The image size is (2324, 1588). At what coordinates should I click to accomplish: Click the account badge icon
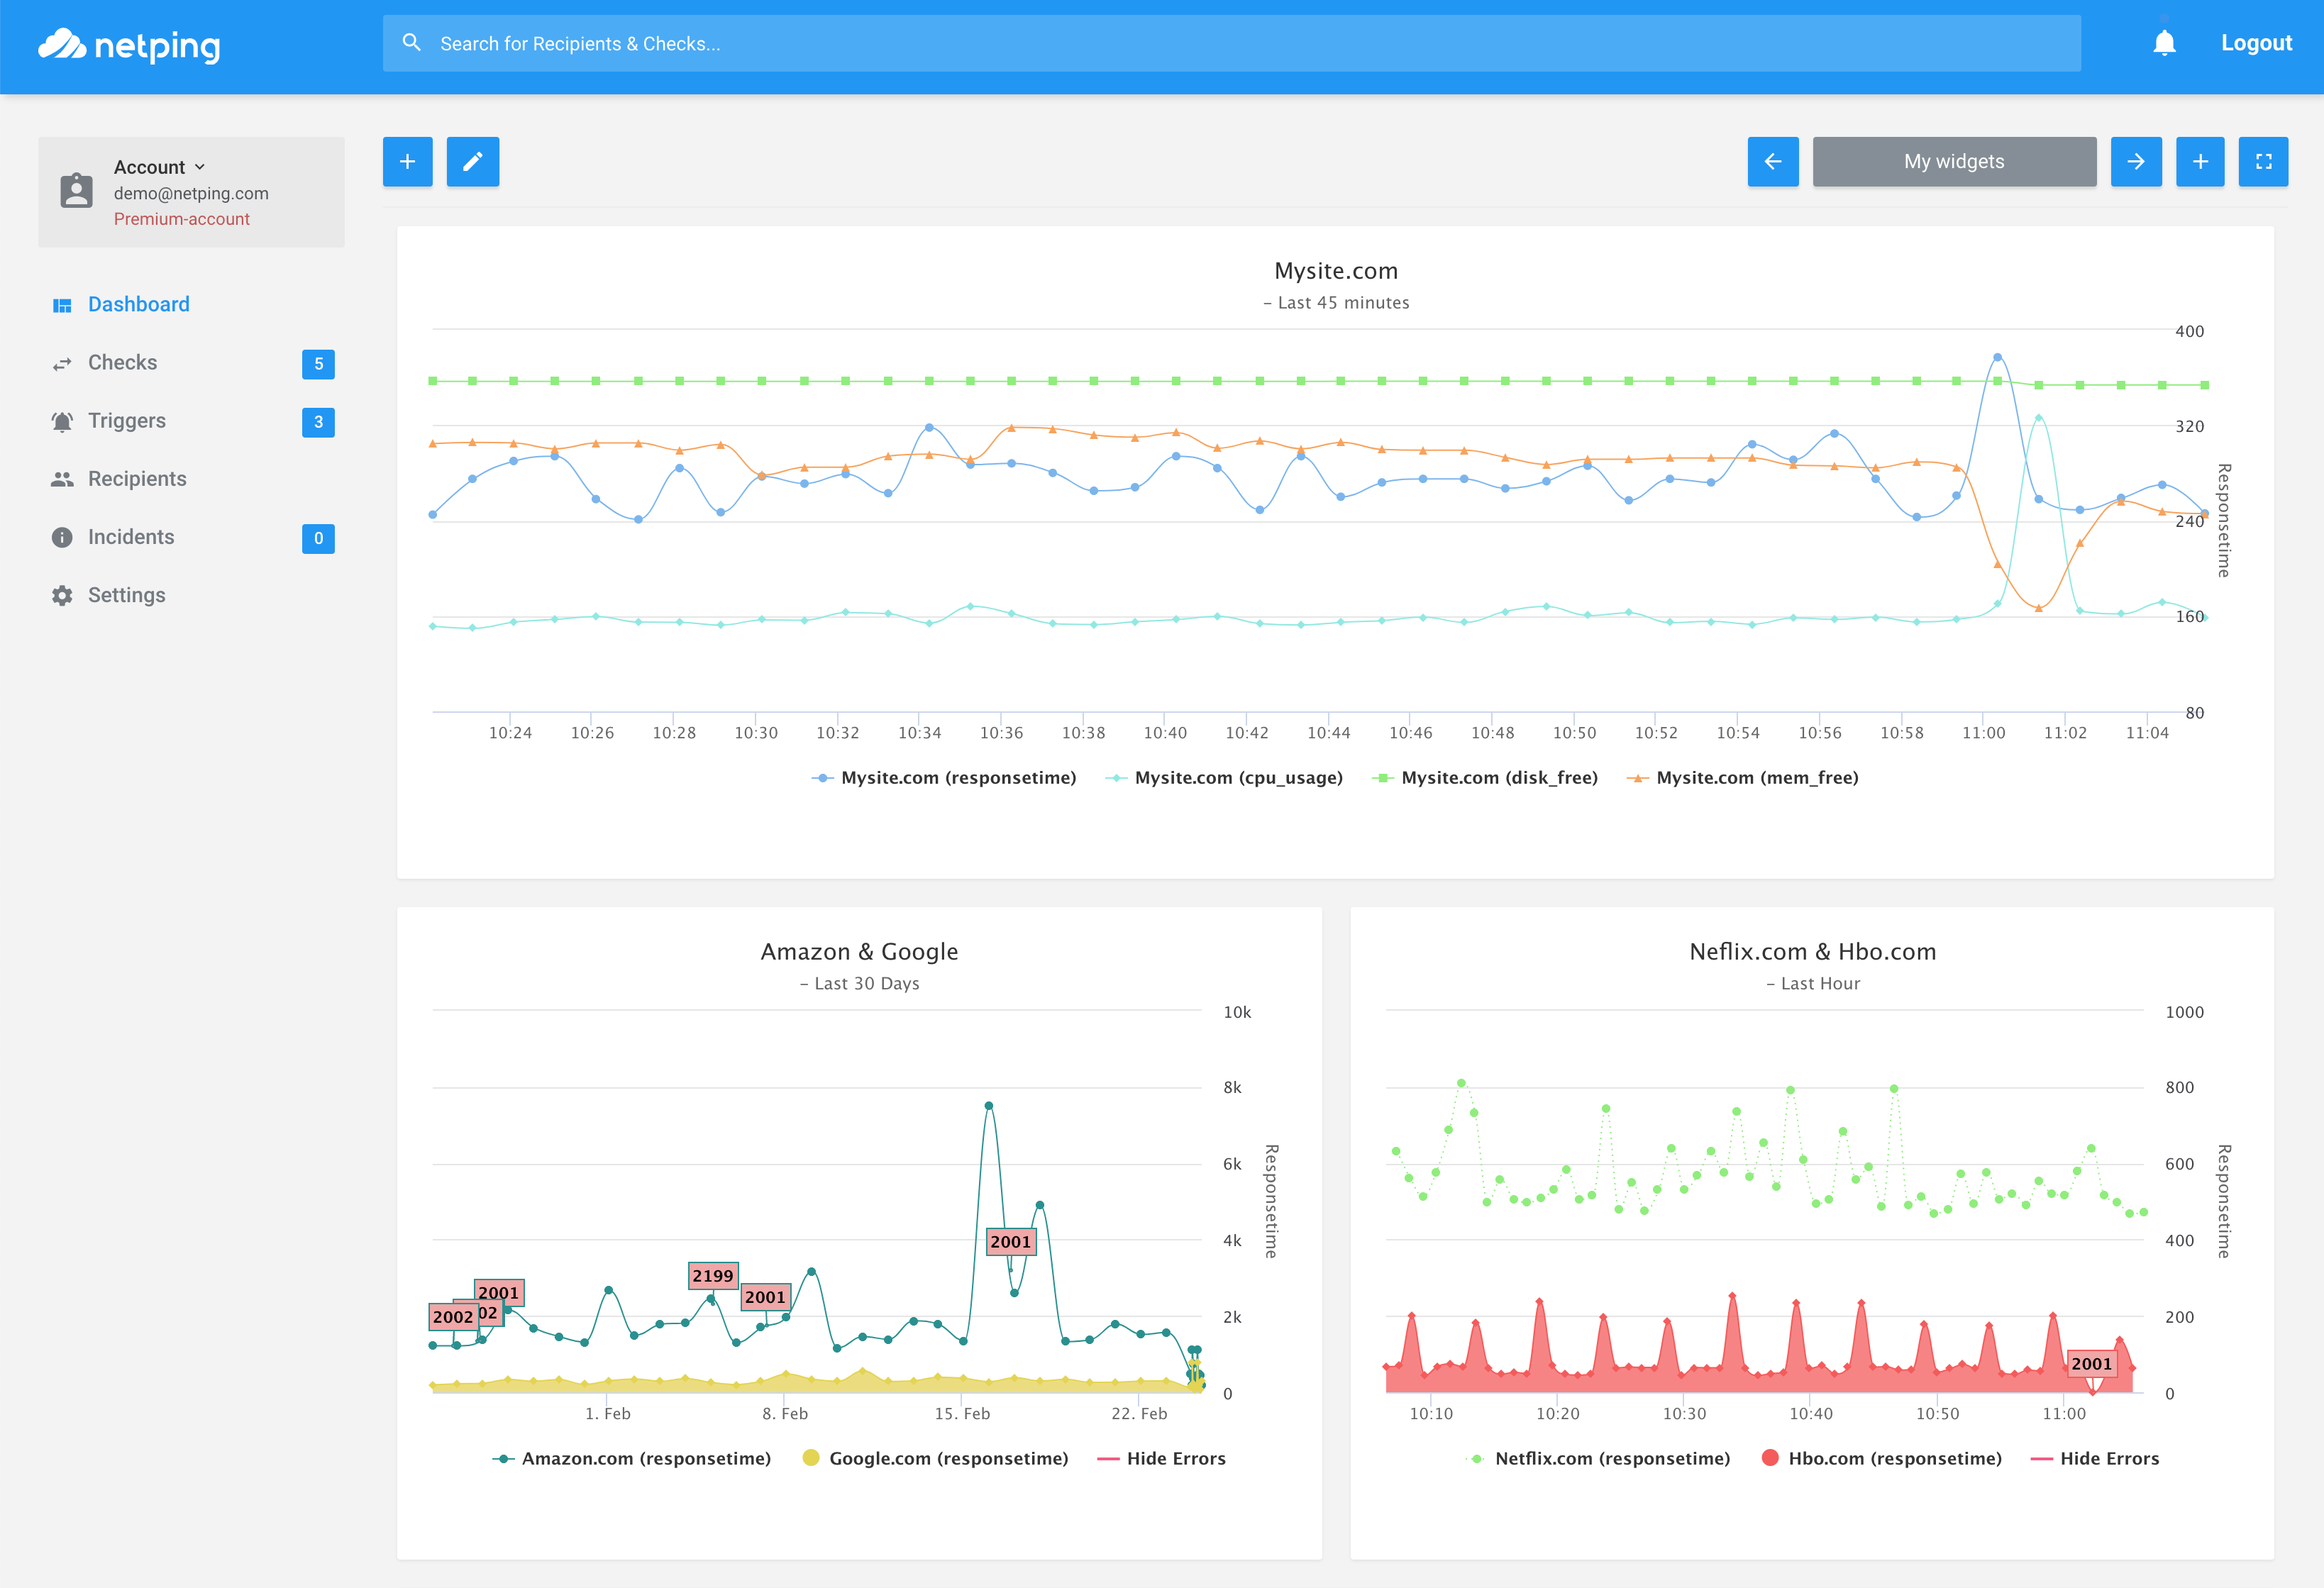76,191
